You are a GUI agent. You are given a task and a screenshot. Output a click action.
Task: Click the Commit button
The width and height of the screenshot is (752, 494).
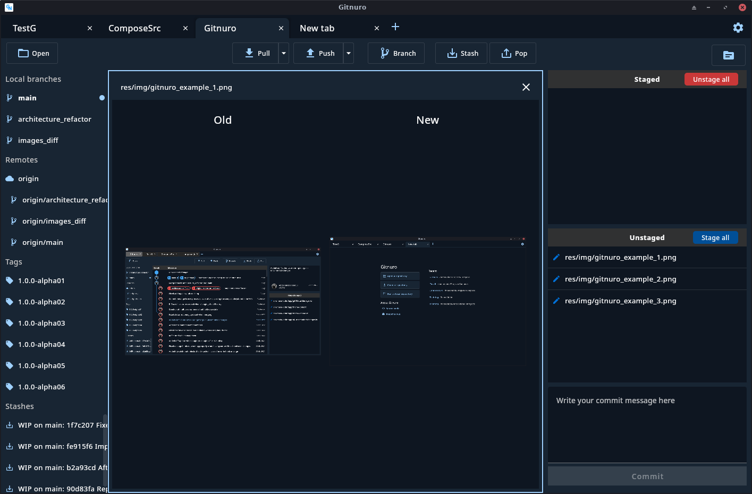[647, 476]
